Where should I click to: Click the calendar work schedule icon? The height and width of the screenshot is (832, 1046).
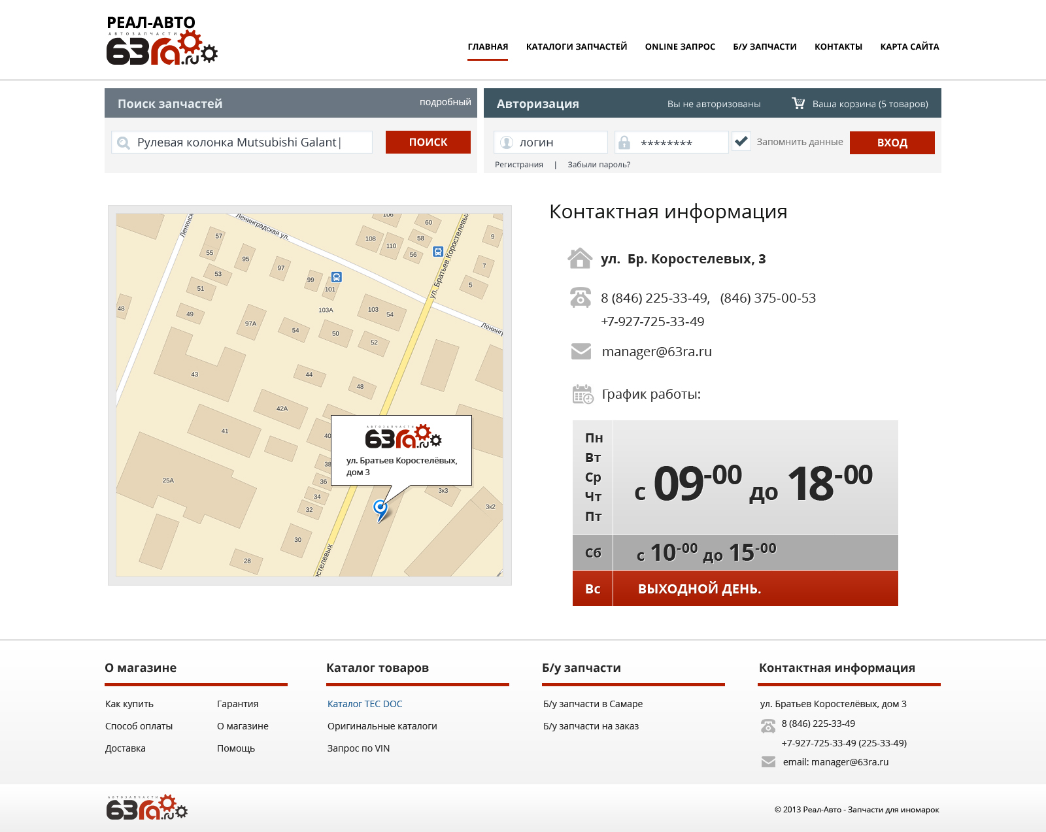click(582, 394)
